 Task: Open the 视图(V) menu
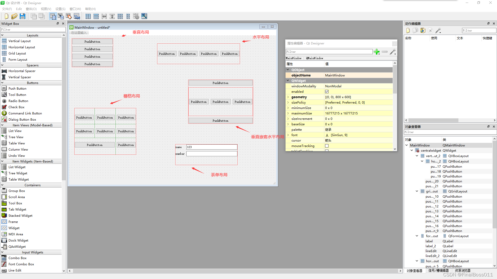click(x=46, y=9)
